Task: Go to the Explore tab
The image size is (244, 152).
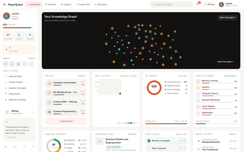Action: [66, 5]
